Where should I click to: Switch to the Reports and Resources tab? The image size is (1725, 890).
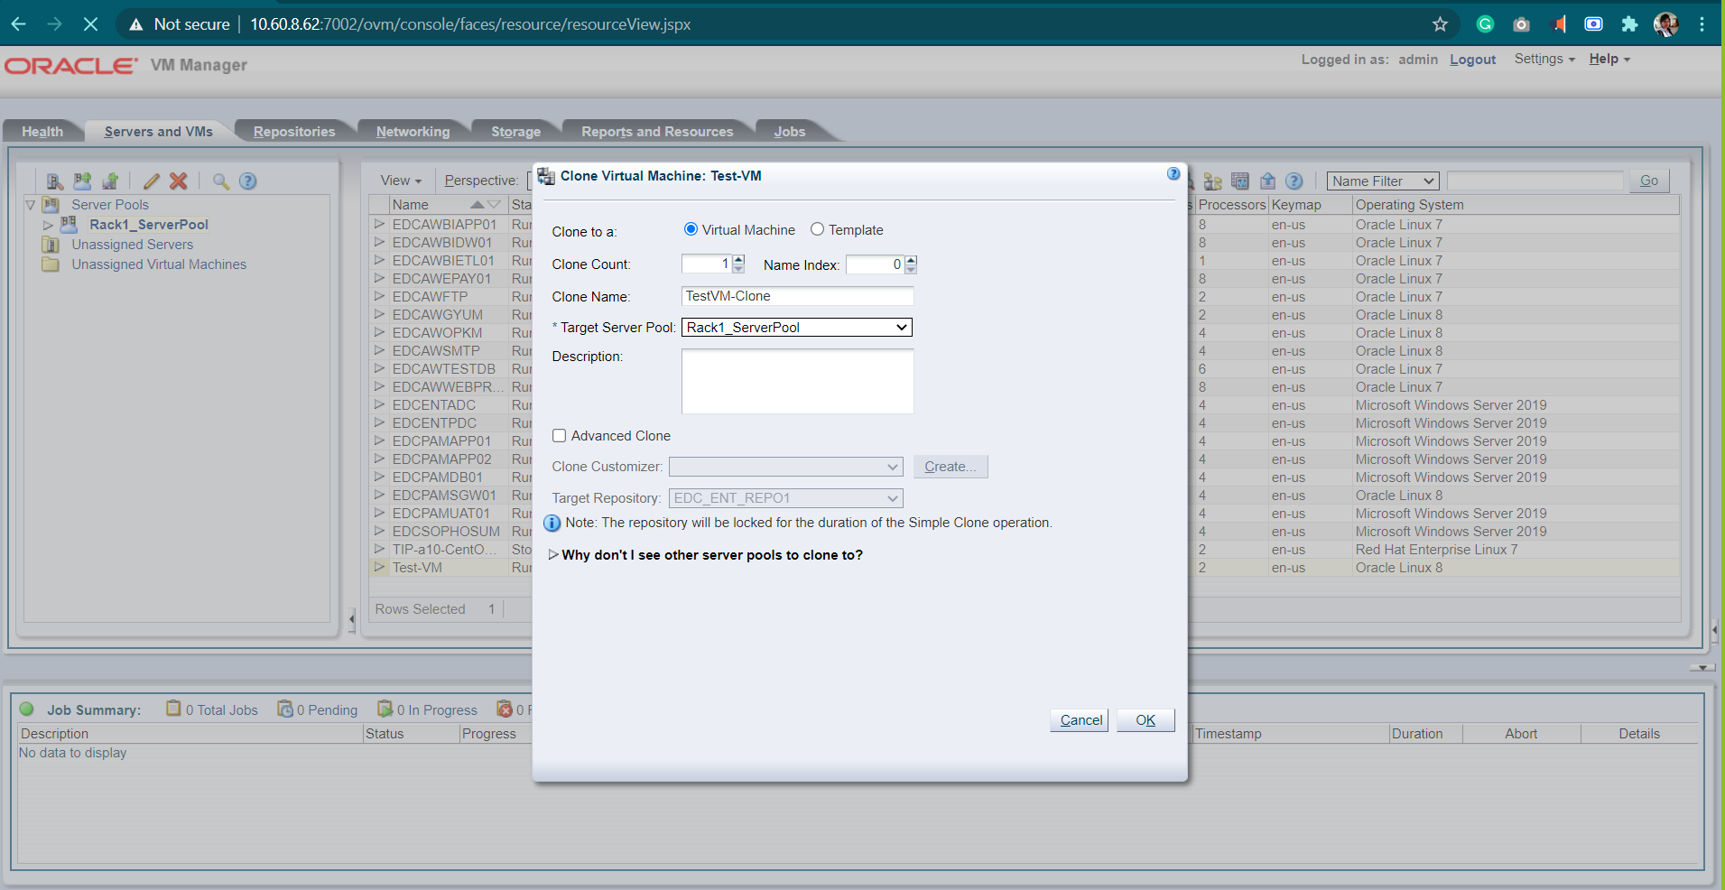click(x=657, y=132)
